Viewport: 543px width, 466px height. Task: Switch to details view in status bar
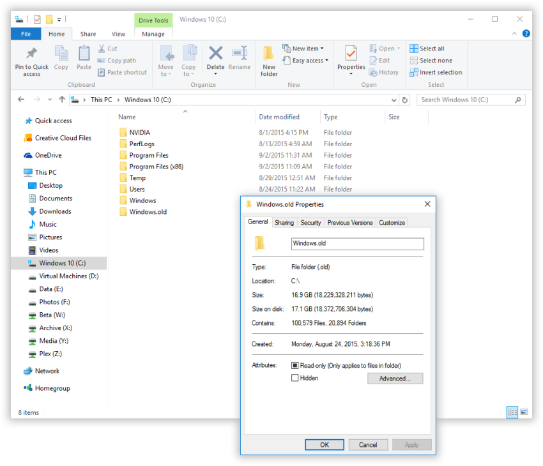point(512,412)
